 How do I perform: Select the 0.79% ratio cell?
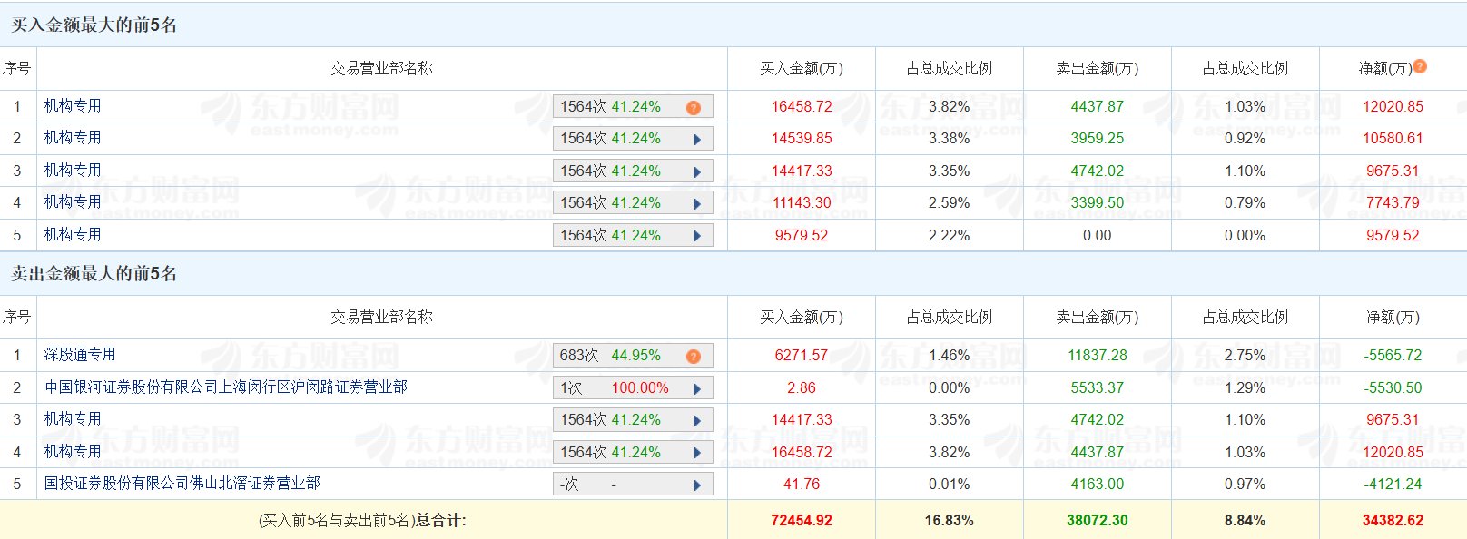click(1245, 203)
